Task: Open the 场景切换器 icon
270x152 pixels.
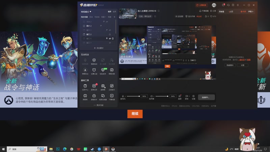Action: pyautogui.click(x=103, y=96)
